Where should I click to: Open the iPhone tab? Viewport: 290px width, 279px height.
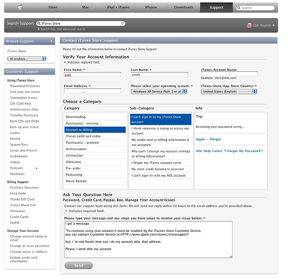click(151, 8)
